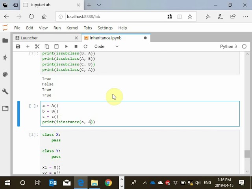
Task: Show tab previews chevron
Action: 99,5
